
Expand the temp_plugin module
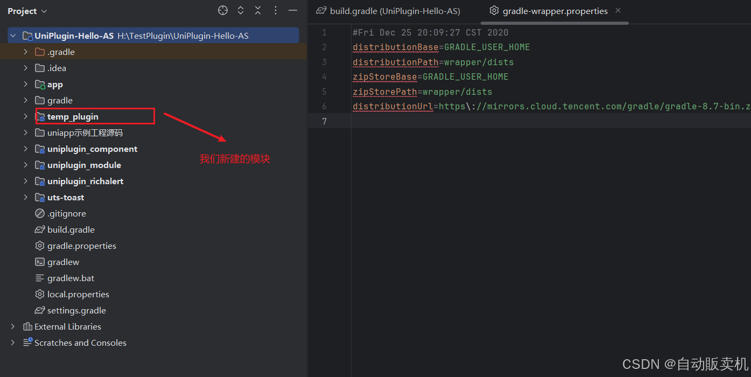tap(25, 116)
